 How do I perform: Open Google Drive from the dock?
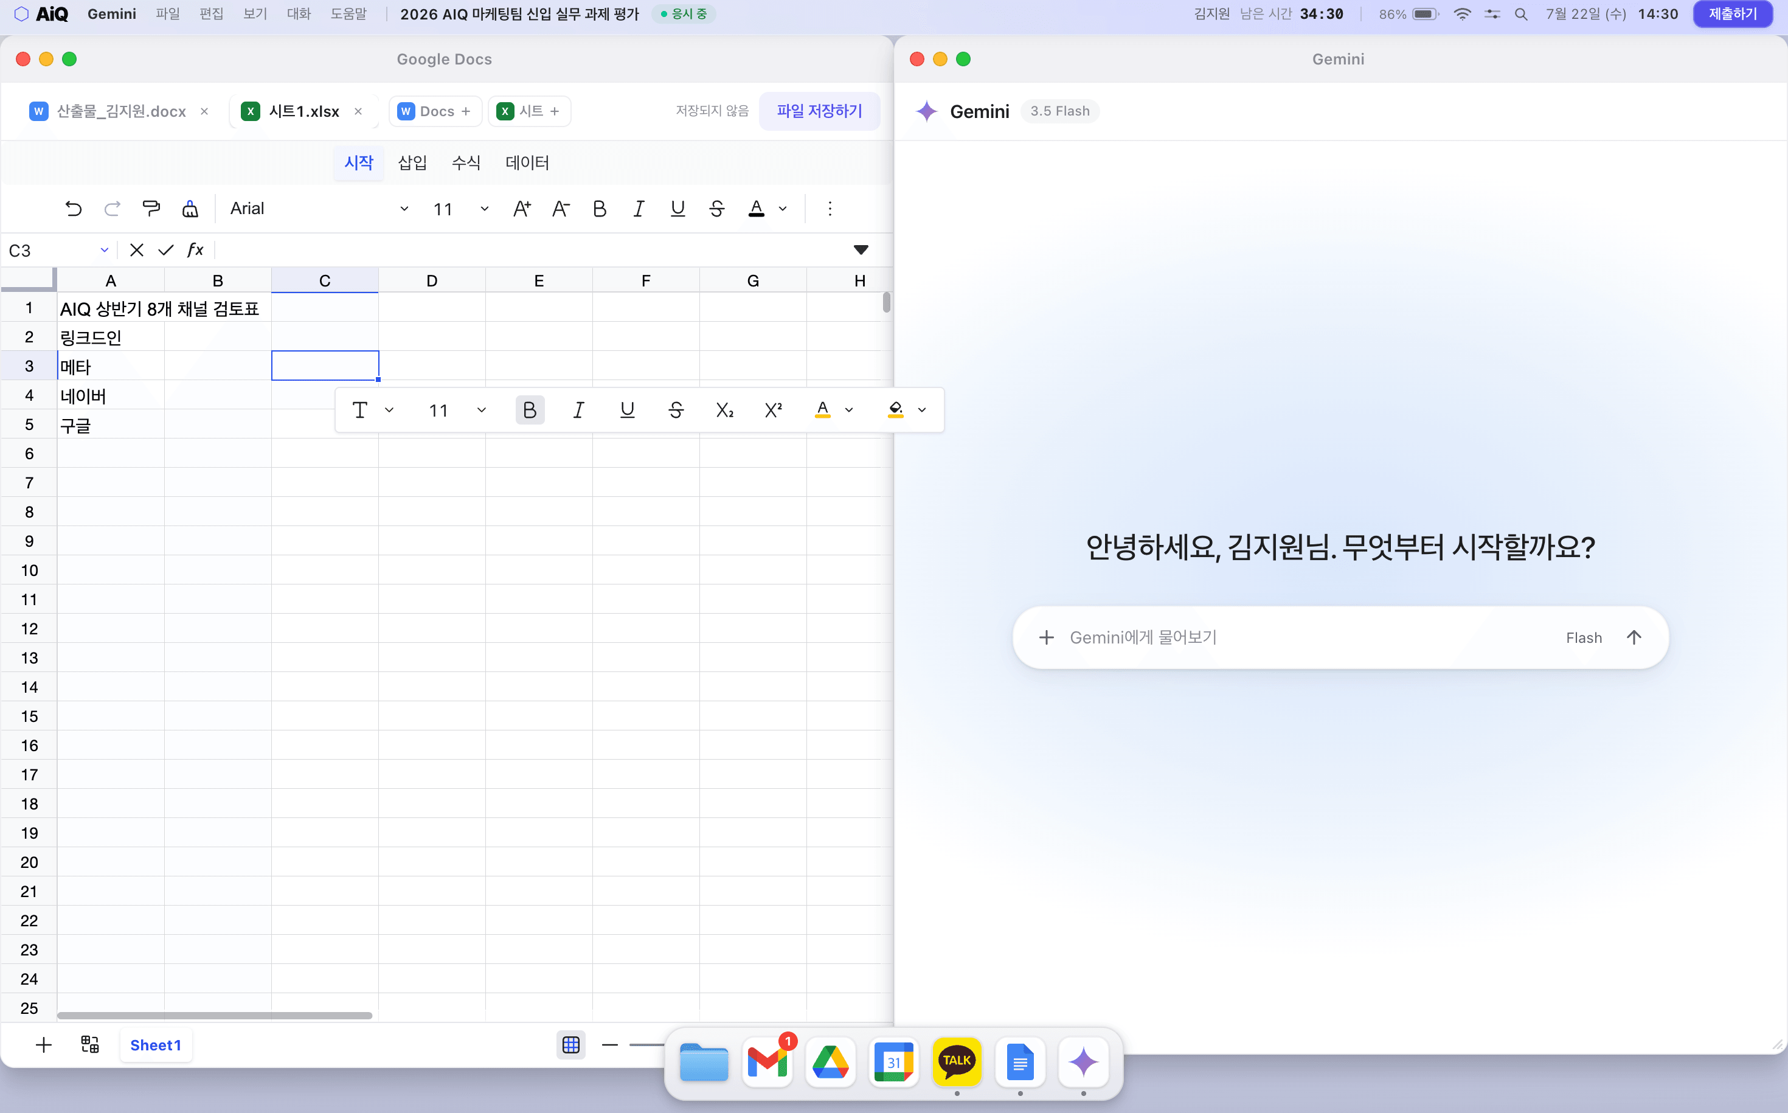point(830,1063)
